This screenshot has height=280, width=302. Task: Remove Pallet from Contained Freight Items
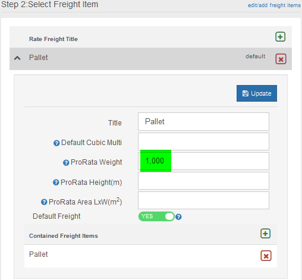(x=266, y=256)
